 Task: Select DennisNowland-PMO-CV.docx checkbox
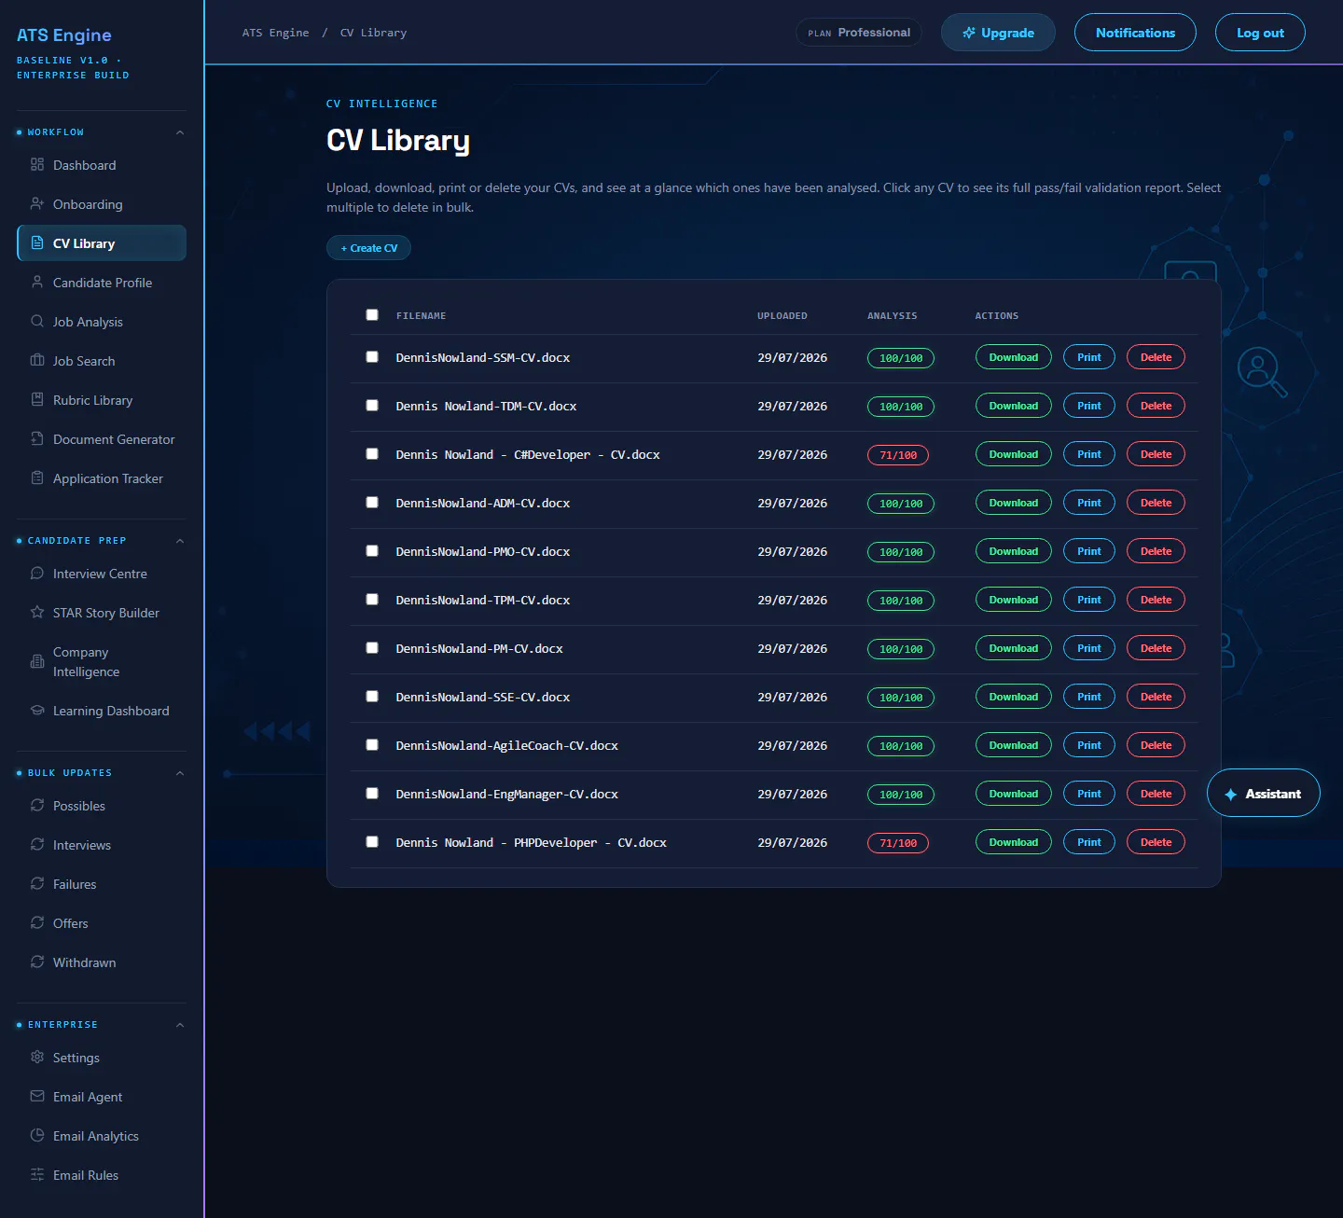click(372, 551)
